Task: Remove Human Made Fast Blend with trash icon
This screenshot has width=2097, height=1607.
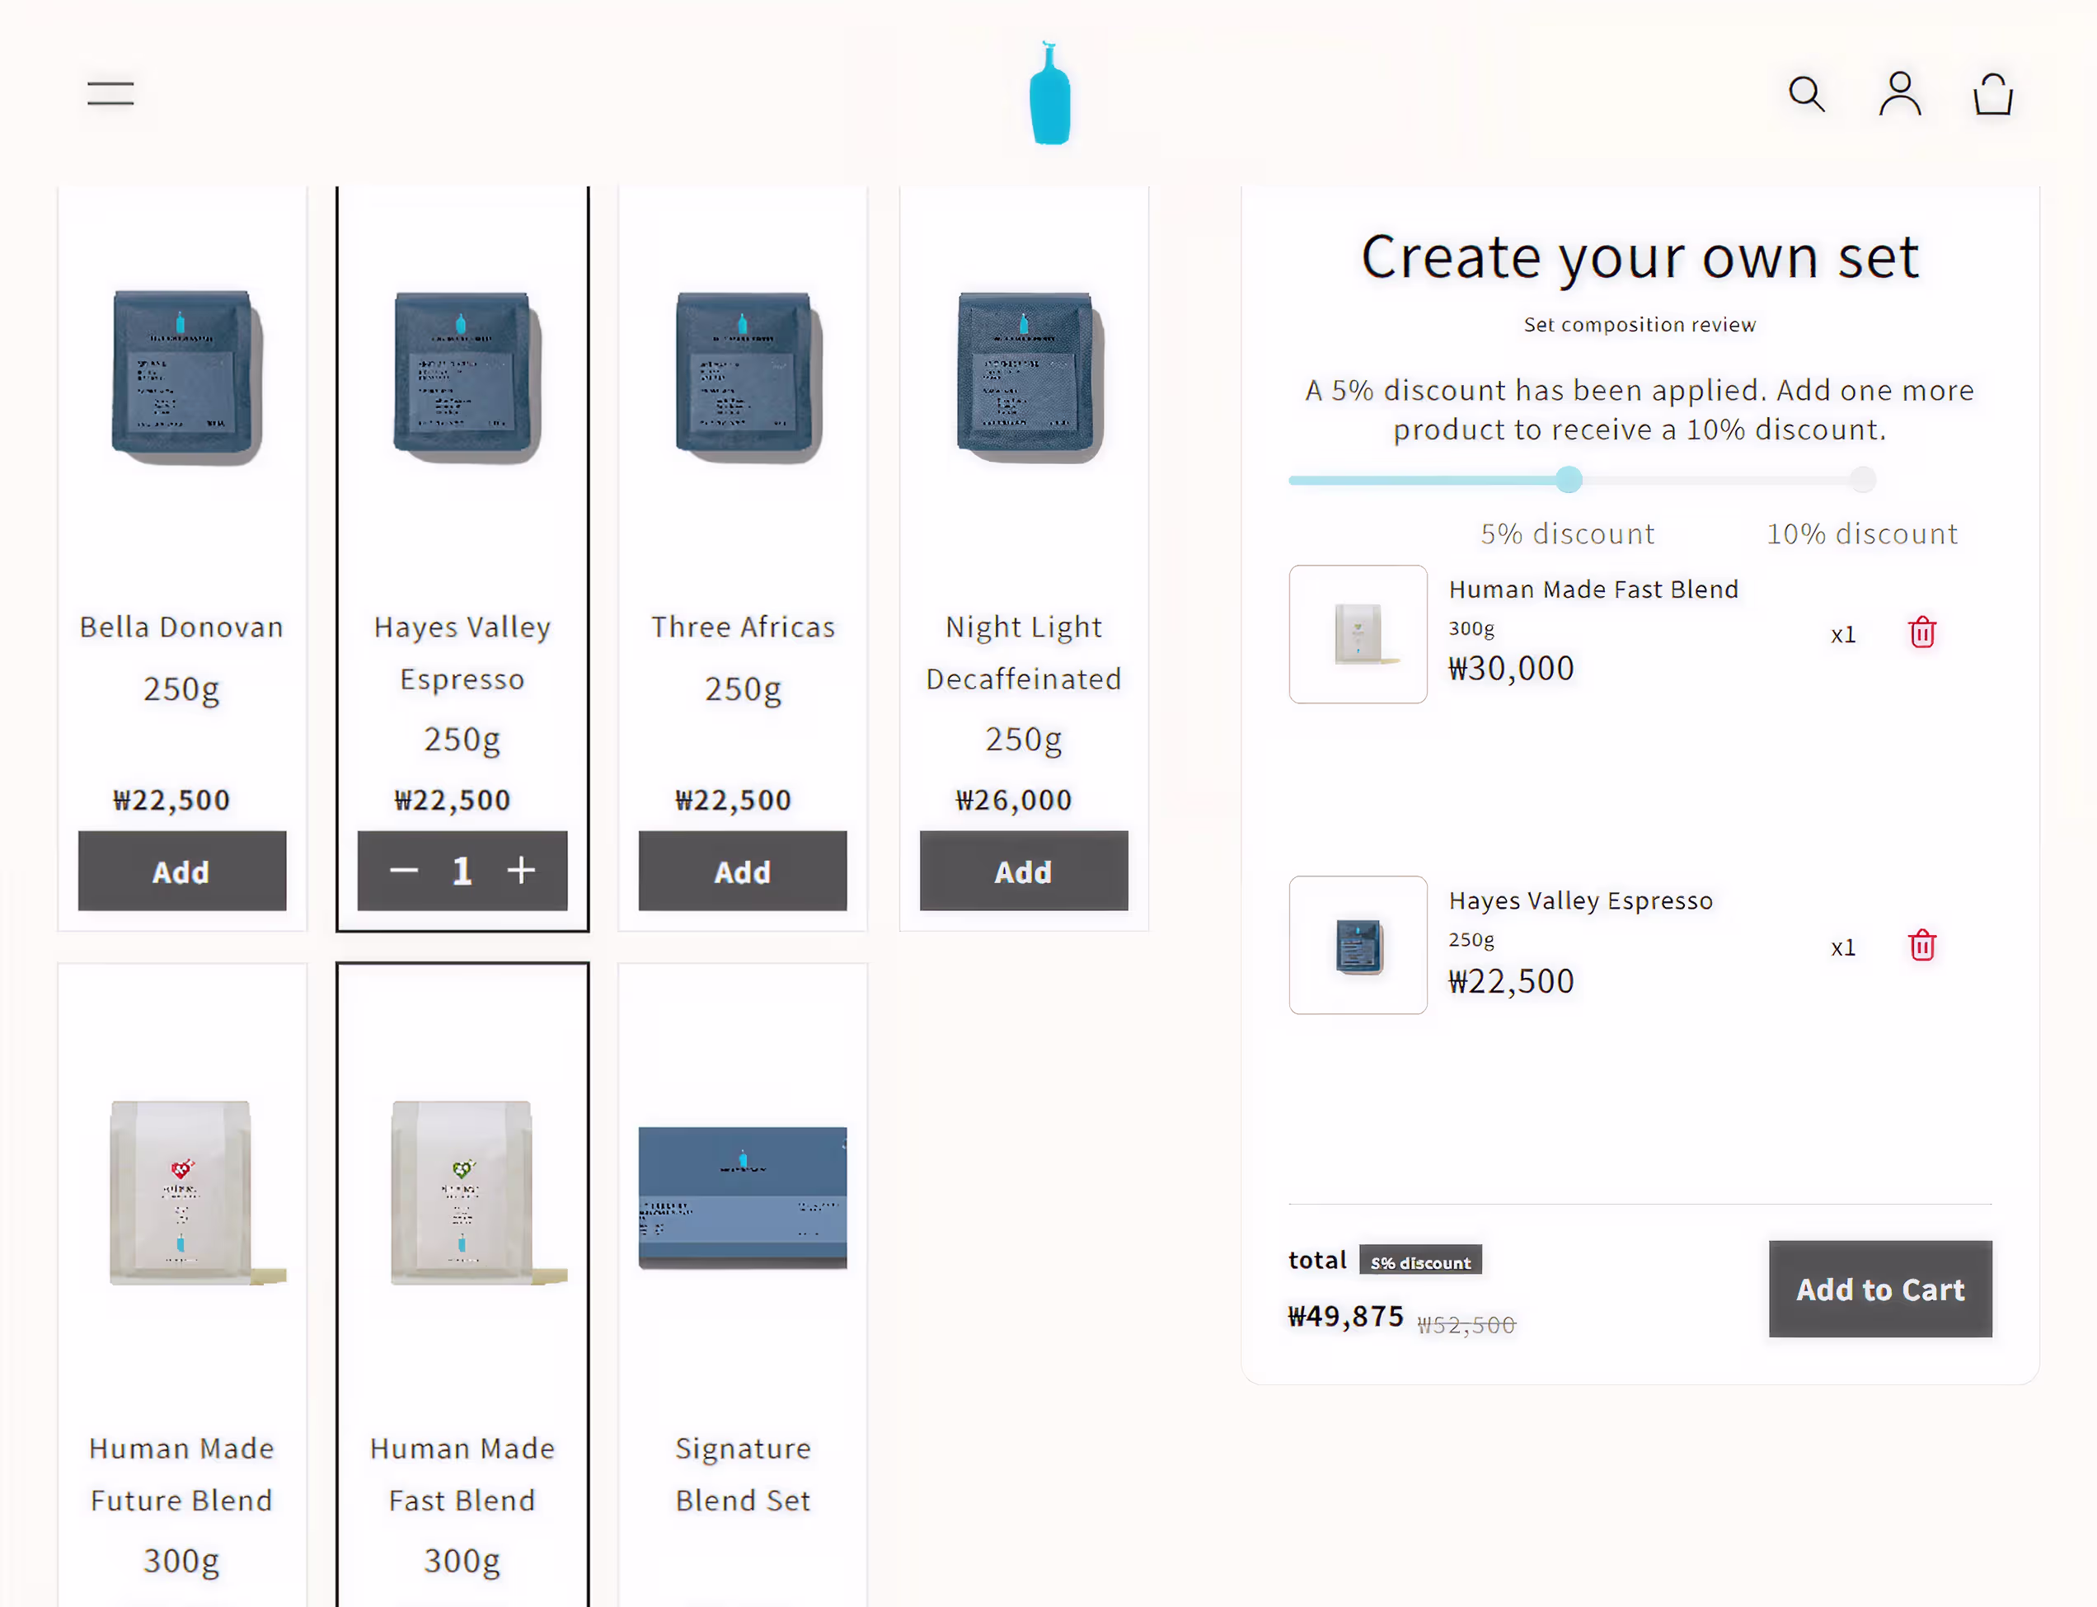Action: [x=1922, y=632]
